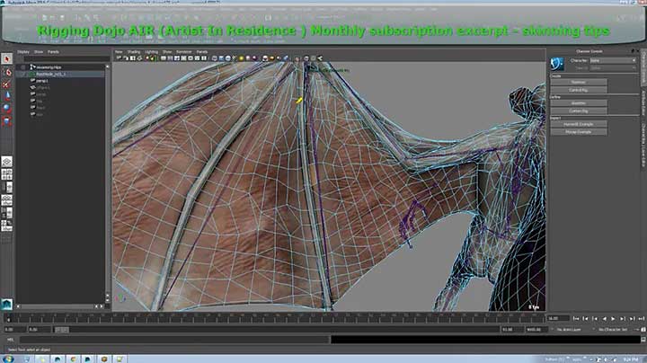647x363 pixels.
Task: Toggle X-Ray Joints icon in viewport toolbar
Action: pos(320,58)
